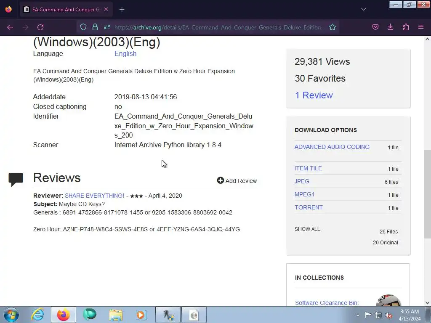The image size is (431, 323).
Task: Click the scrollbar down arrow
Action: (x=427, y=303)
